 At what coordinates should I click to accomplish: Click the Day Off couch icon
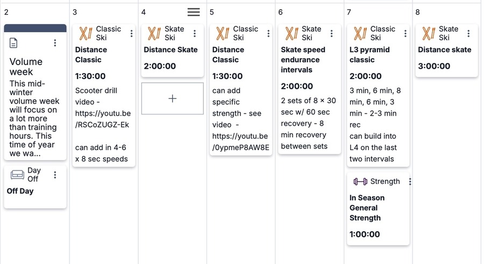tap(18, 175)
